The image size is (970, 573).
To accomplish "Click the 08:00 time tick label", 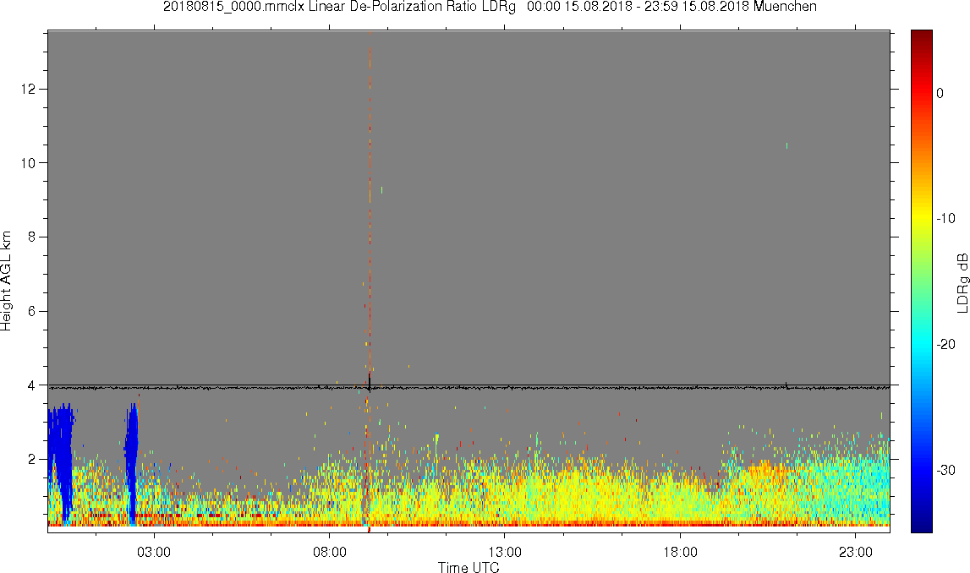I will pos(329,552).
